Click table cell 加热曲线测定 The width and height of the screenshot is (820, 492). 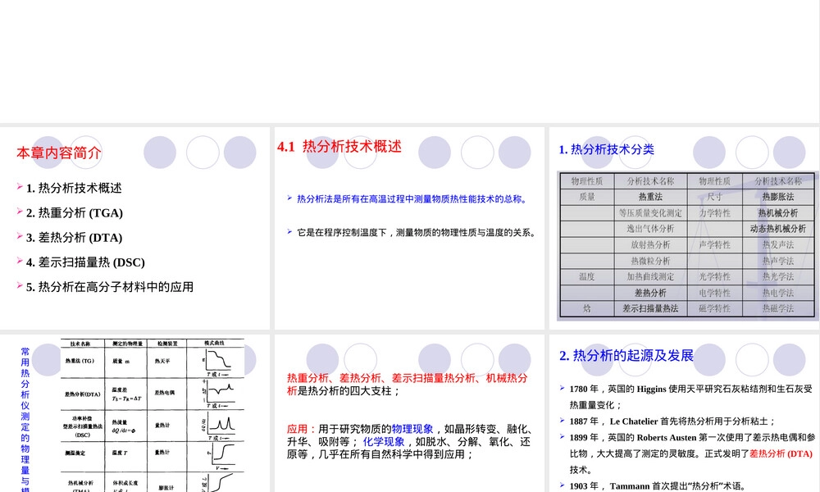click(x=650, y=276)
